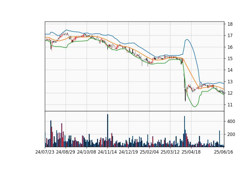Click the price axis label 16
249x179 pixels.
230,47
